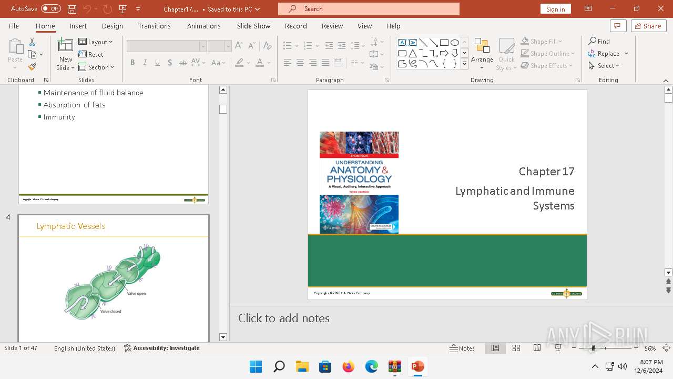This screenshot has width=673, height=379.
Task: Toggle Justify alignment
Action: [325, 63]
